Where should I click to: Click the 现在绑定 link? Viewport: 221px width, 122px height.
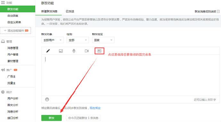95,108
